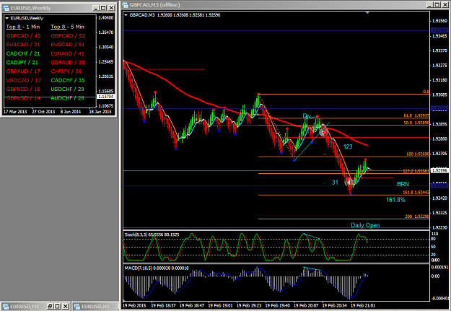451x311 pixels.
Task: Select CADCHF / 35 in 5 Min list
Action: coord(68,80)
